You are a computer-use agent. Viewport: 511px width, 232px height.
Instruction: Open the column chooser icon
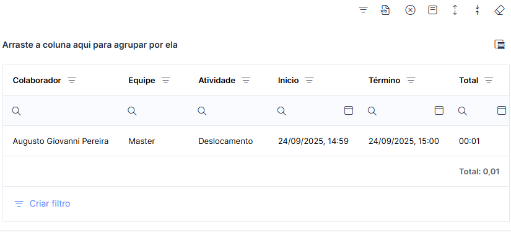click(499, 44)
